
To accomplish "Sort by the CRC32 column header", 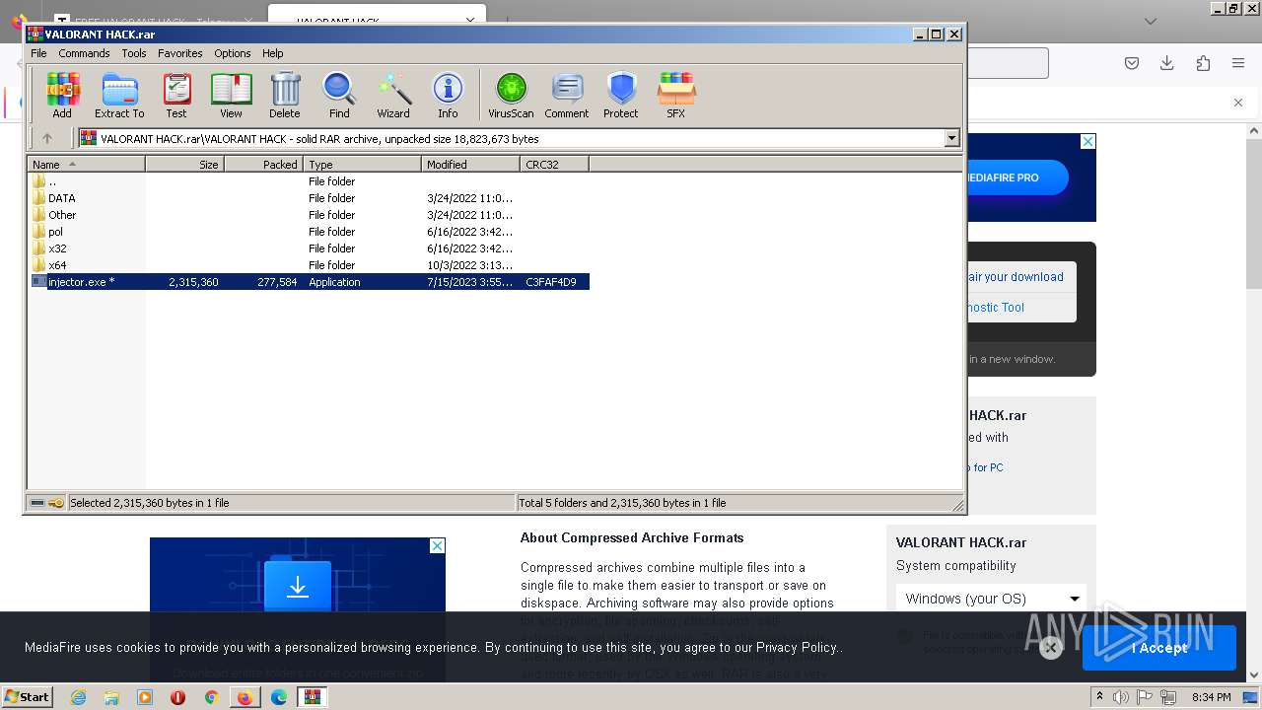I will pos(555,165).
